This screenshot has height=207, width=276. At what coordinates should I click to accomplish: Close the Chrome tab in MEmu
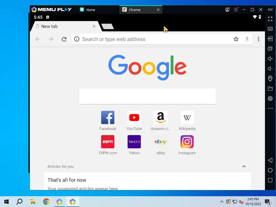coord(158,10)
